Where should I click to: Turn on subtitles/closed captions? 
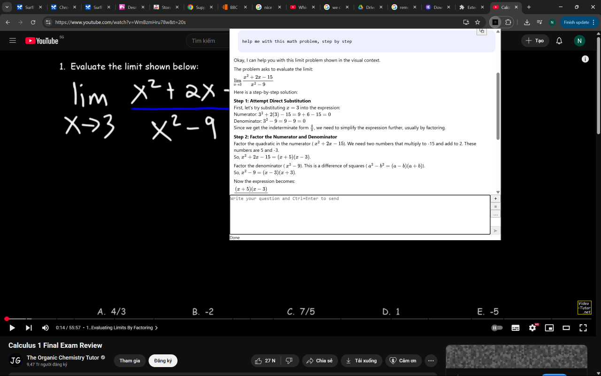tap(516, 328)
